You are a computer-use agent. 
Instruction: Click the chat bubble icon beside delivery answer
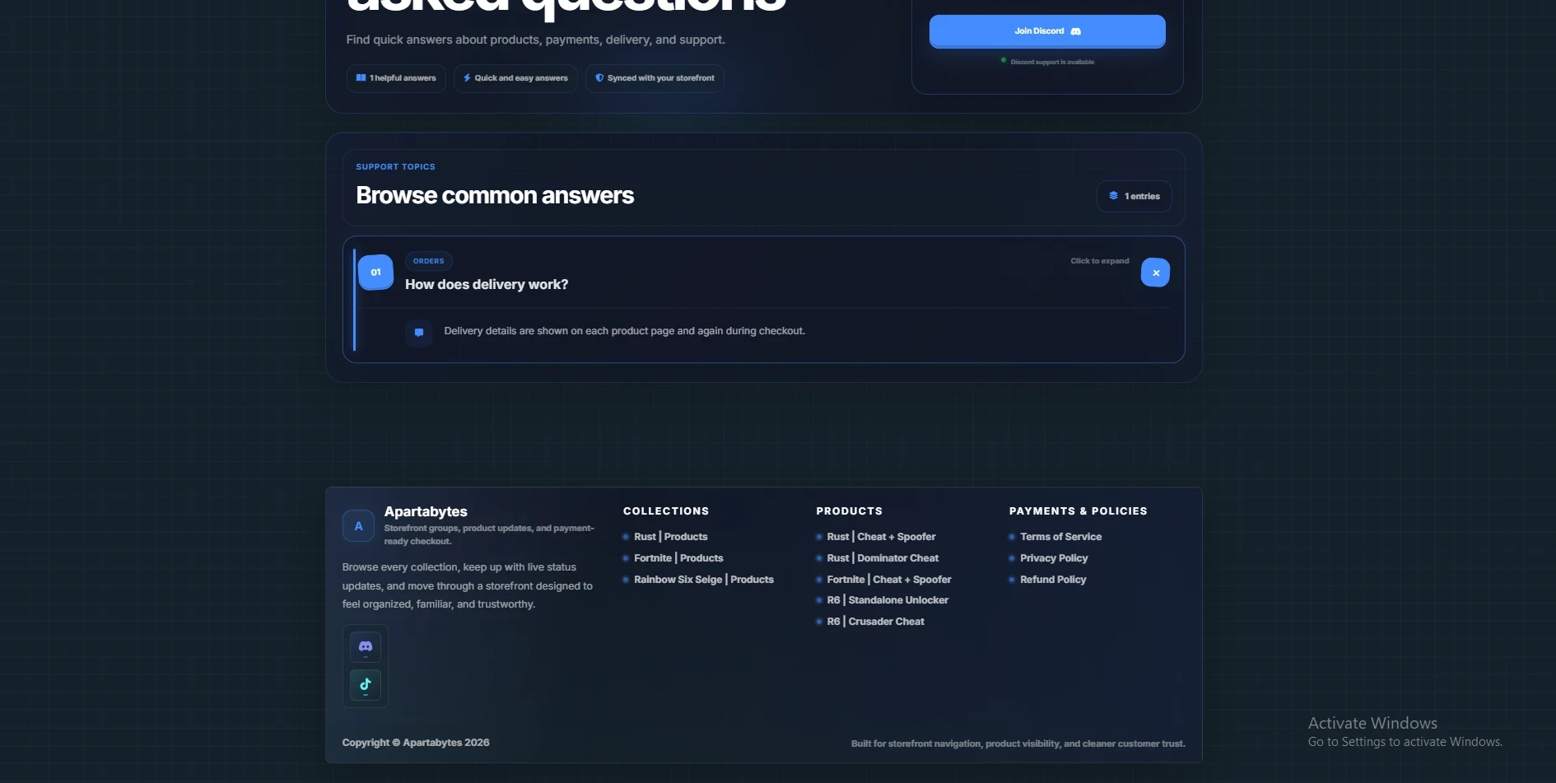[419, 333]
